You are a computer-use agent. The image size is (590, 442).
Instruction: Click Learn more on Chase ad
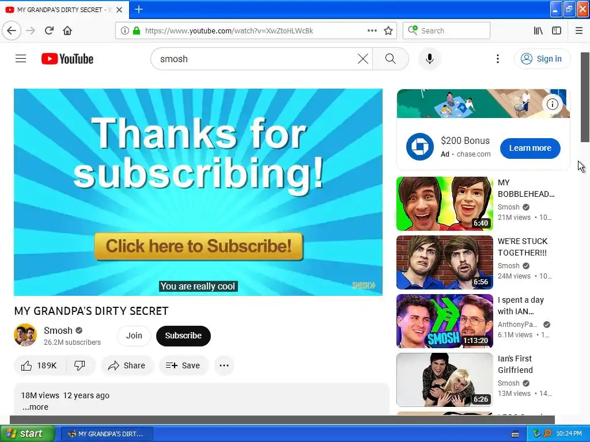pyautogui.click(x=530, y=148)
